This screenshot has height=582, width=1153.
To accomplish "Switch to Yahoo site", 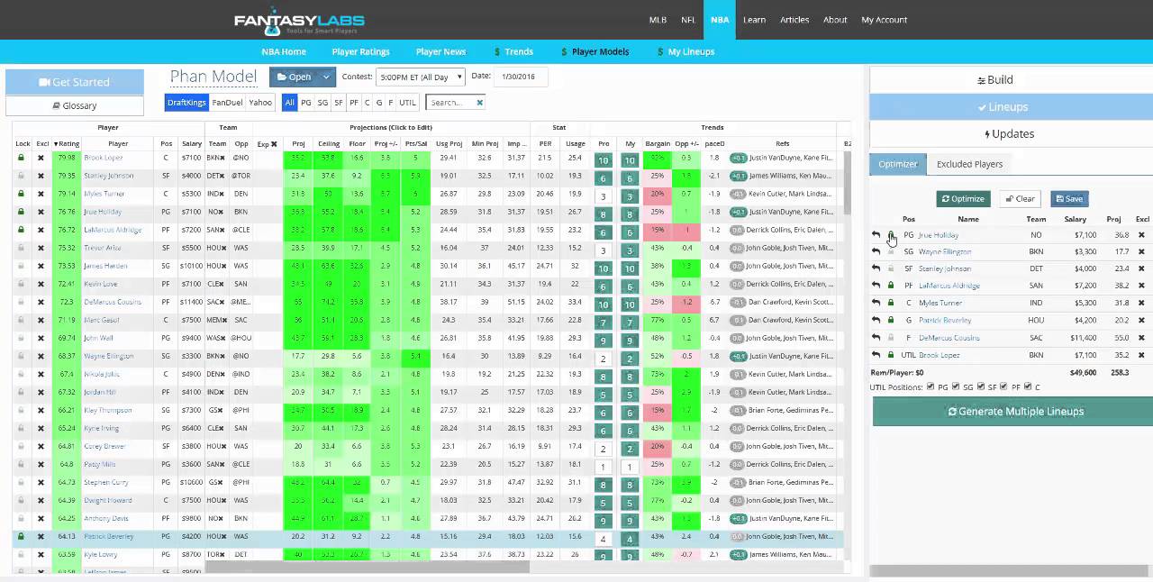I will click(x=260, y=103).
